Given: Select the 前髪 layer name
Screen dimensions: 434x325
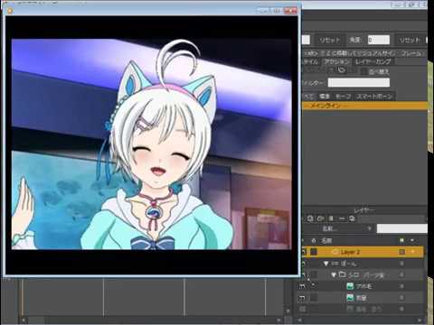Looking at the screenshot, I should click(361, 298).
